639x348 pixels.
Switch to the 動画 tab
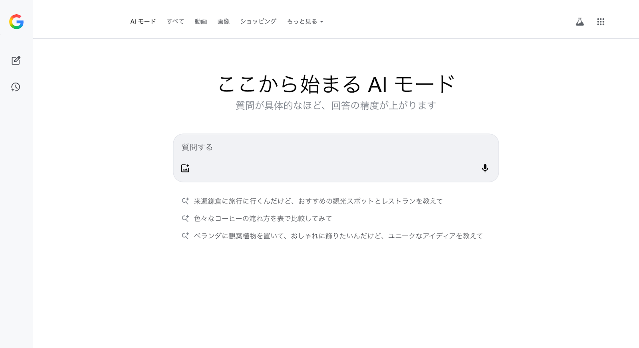[201, 22]
